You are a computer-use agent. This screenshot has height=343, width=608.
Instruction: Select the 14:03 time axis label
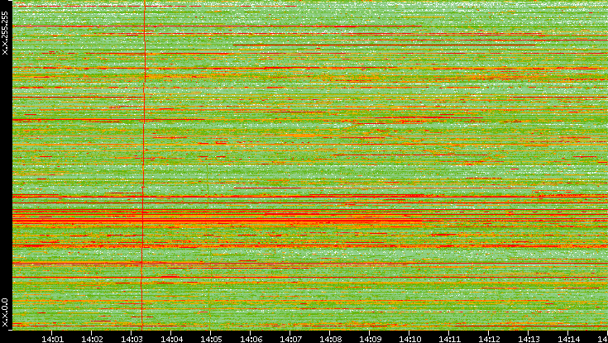(x=132, y=339)
